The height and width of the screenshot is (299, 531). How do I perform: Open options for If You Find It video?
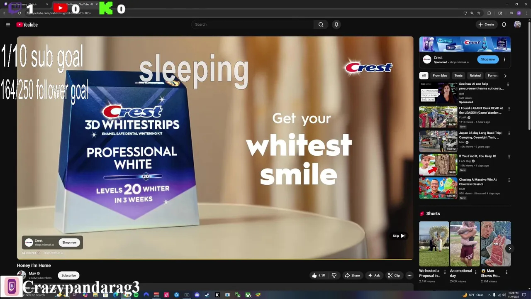pos(509,157)
